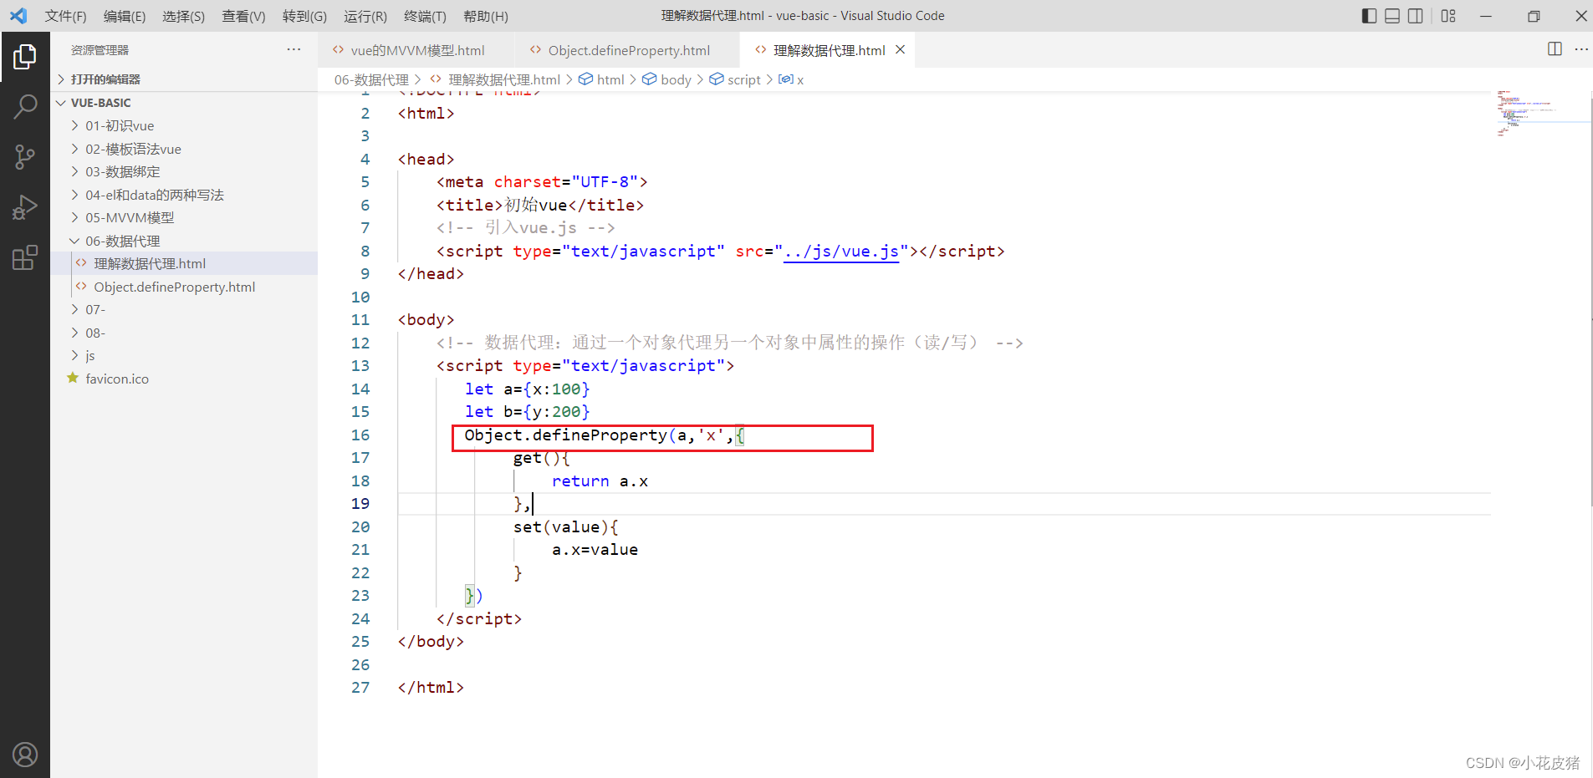Click the body breadcrumb element
The image size is (1593, 778).
click(x=666, y=79)
